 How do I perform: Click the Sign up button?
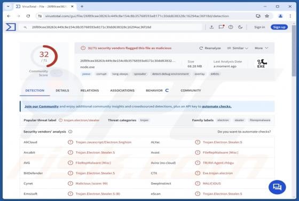coord(279,27)
